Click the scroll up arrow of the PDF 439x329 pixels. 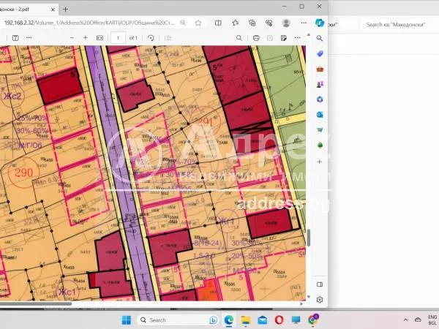(309, 35)
